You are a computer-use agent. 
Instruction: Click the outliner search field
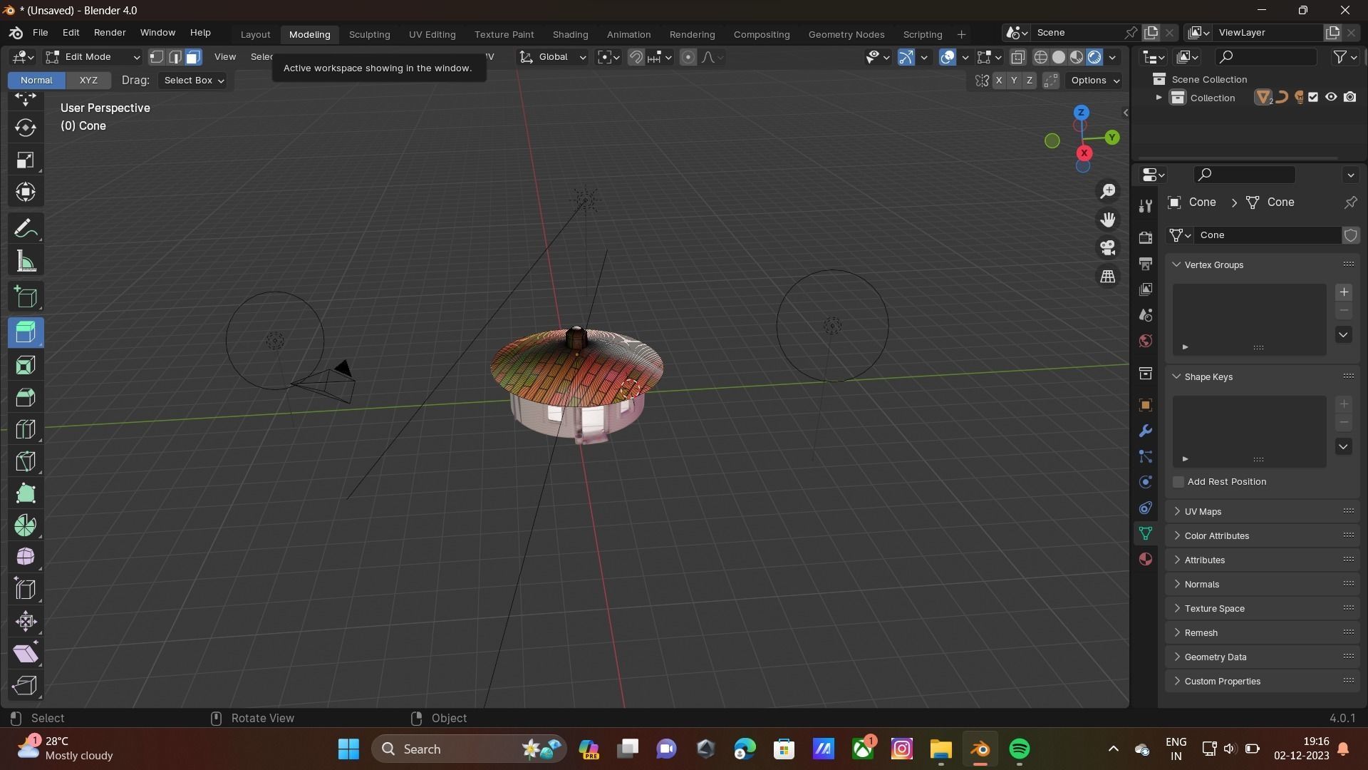point(1265,57)
